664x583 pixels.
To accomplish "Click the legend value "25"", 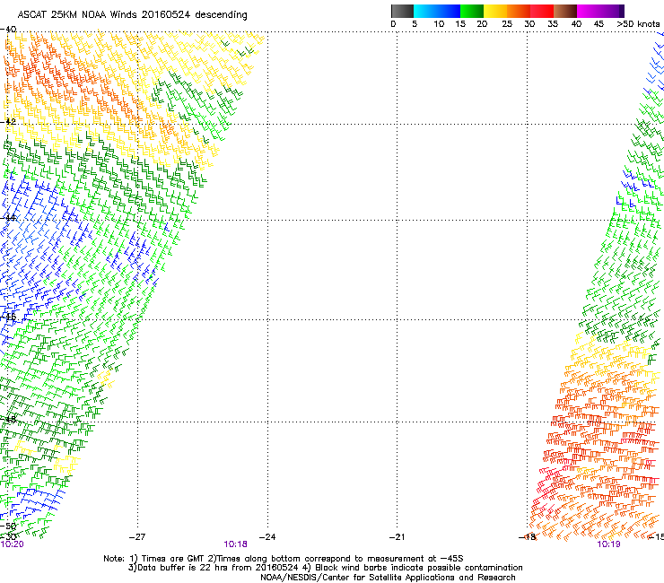I will tap(507, 24).
